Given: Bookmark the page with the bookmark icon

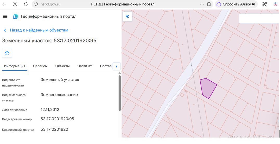Looking at the screenshot, I should (209, 4).
